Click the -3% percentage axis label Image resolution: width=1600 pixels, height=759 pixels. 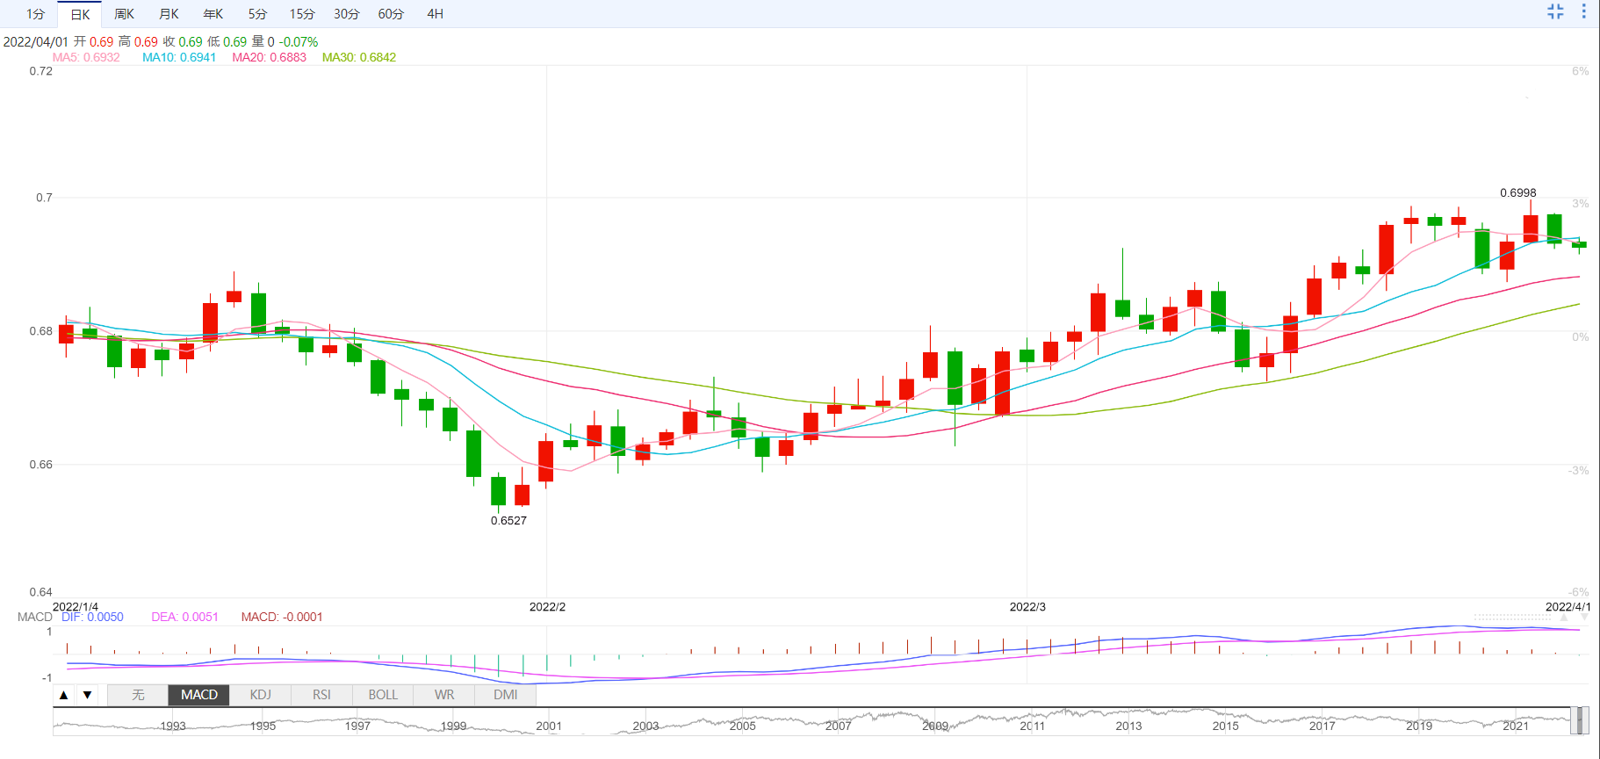[x=1578, y=470]
